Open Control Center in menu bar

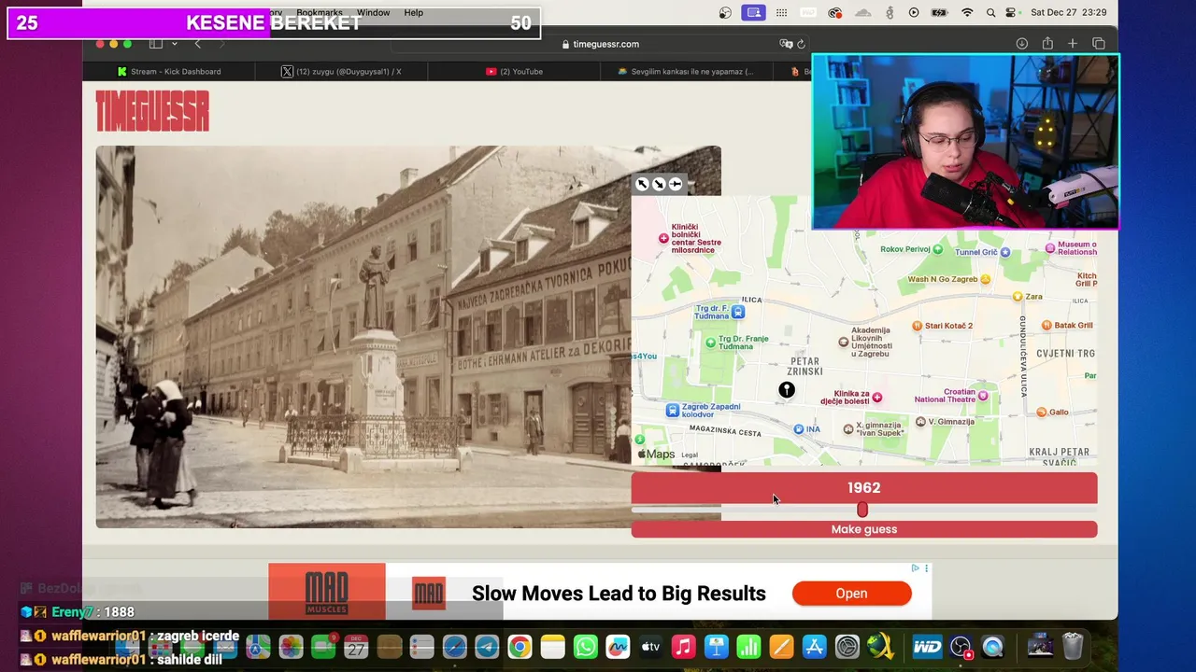(x=1011, y=13)
